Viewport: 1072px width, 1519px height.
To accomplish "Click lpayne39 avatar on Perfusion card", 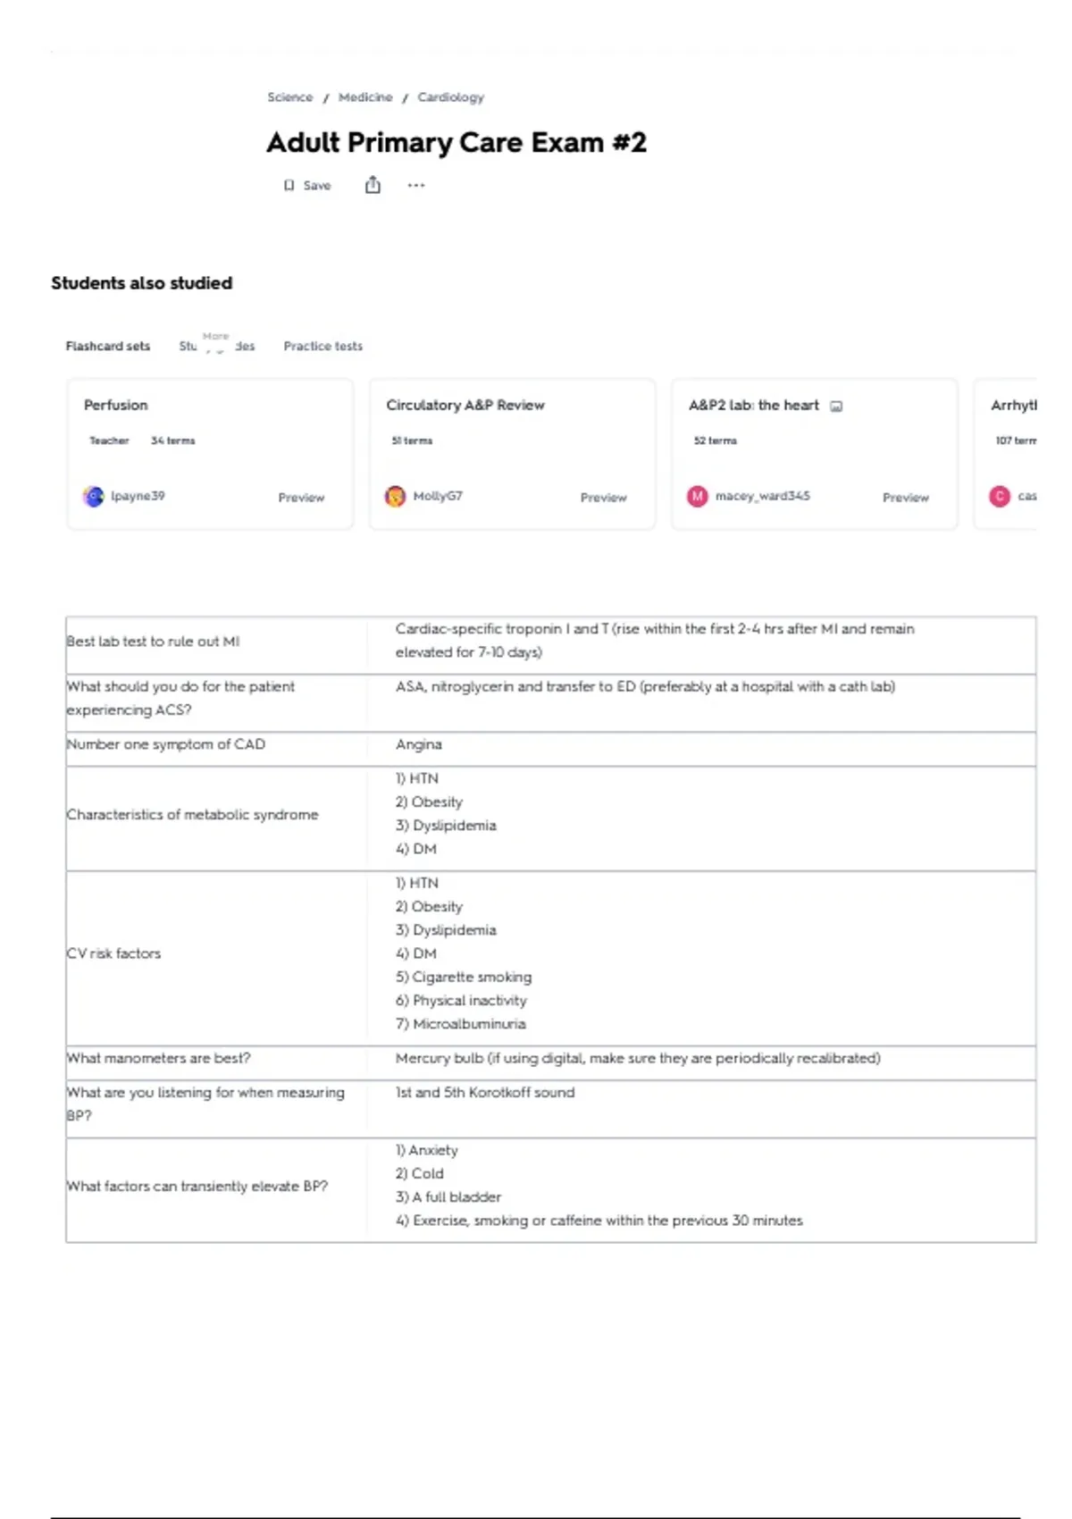I will (94, 496).
